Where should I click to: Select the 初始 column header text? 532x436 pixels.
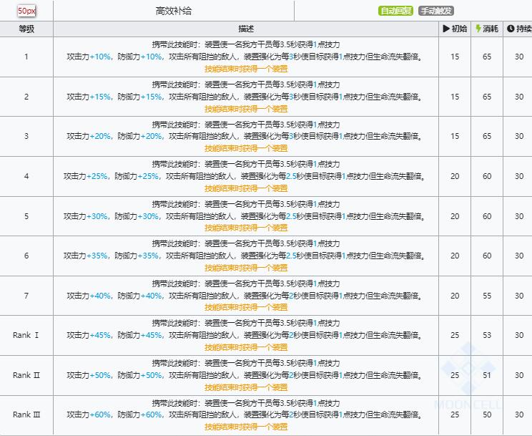[459, 29]
